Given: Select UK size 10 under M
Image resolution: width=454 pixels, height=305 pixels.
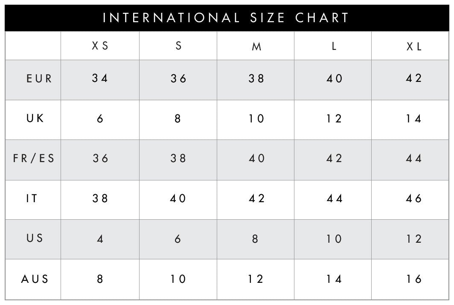Looking at the screenshot, I should [256, 119].
